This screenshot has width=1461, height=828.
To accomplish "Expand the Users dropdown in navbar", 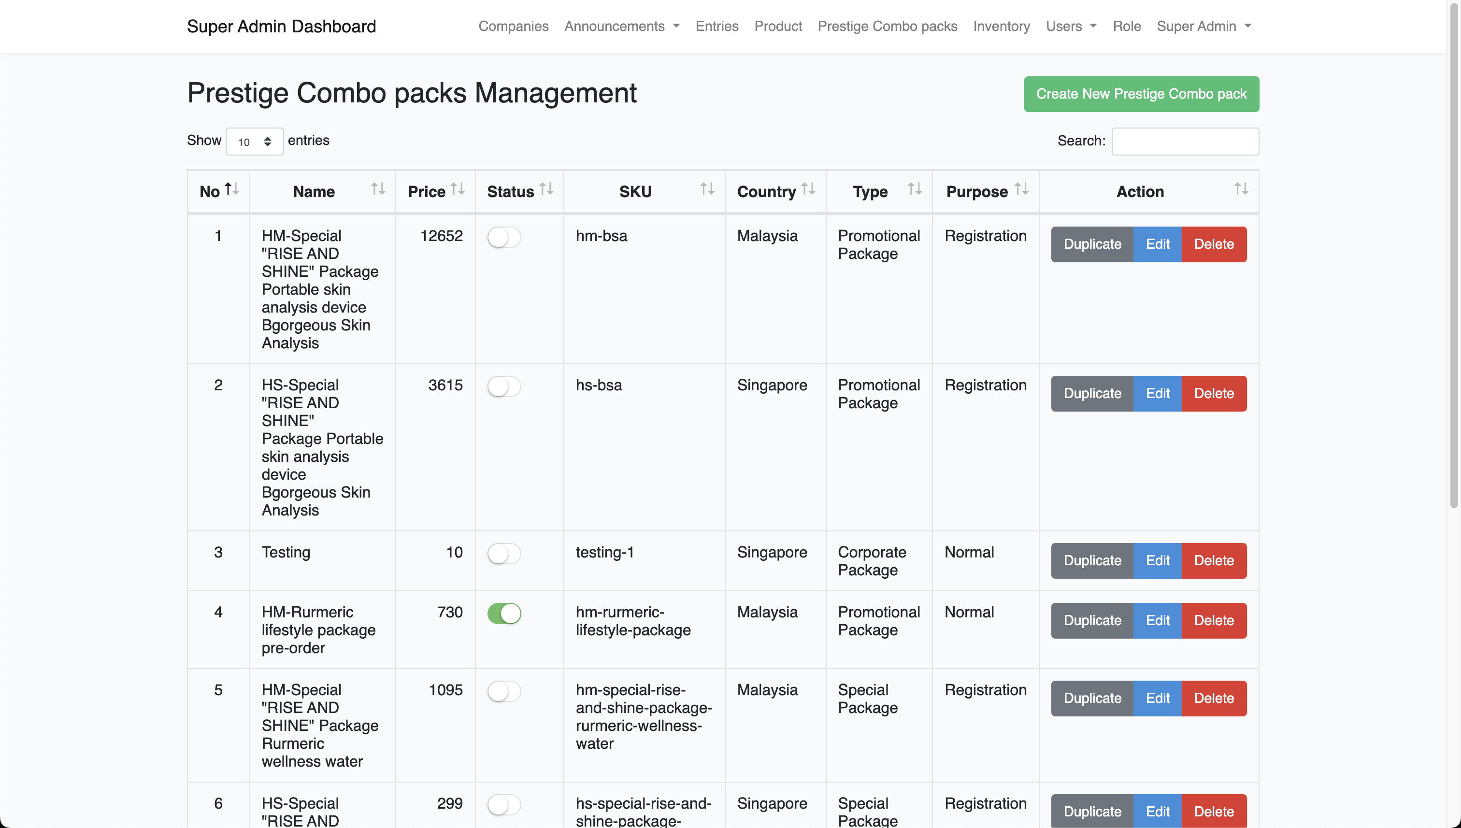I will pyautogui.click(x=1071, y=26).
